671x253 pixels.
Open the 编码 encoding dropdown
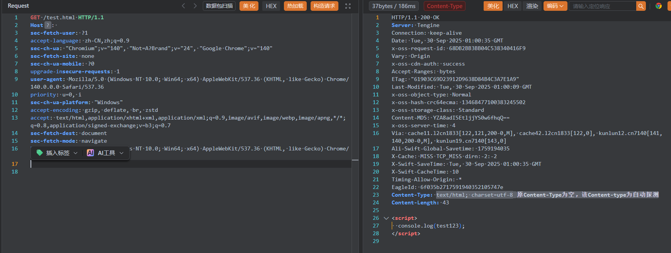tap(555, 6)
